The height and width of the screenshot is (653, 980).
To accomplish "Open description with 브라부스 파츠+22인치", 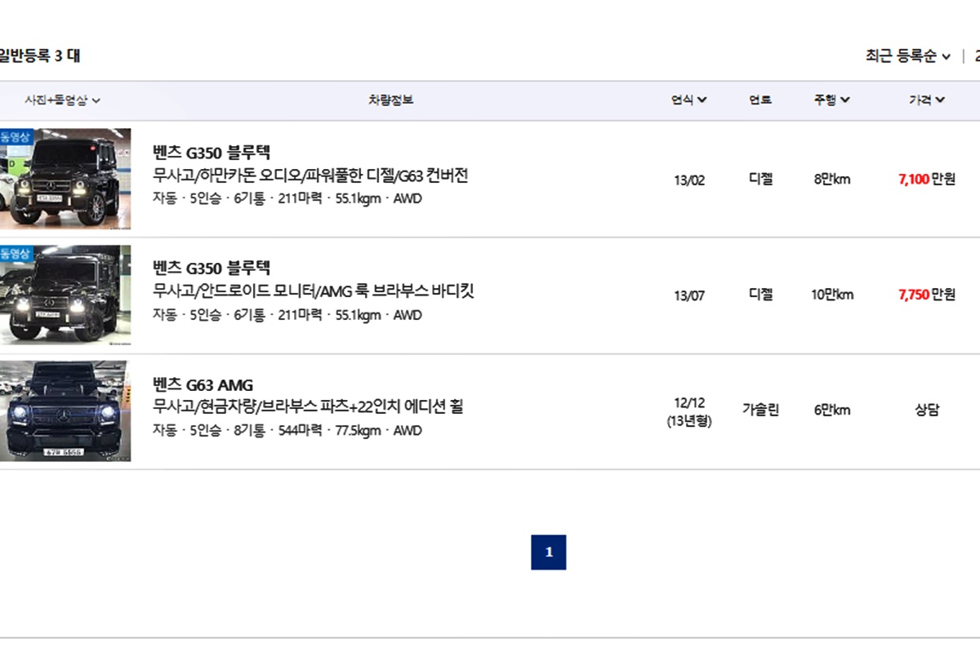I will [x=308, y=406].
